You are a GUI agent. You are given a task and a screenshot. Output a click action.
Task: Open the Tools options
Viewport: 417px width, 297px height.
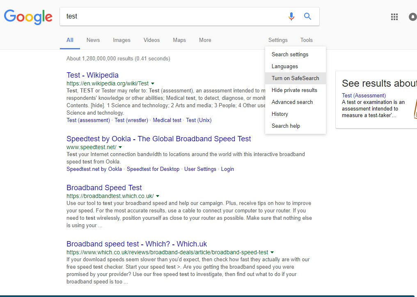pyautogui.click(x=306, y=40)
